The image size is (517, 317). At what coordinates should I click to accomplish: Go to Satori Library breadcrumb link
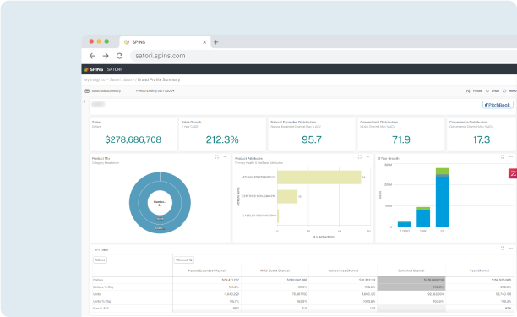tap(122, 79)
